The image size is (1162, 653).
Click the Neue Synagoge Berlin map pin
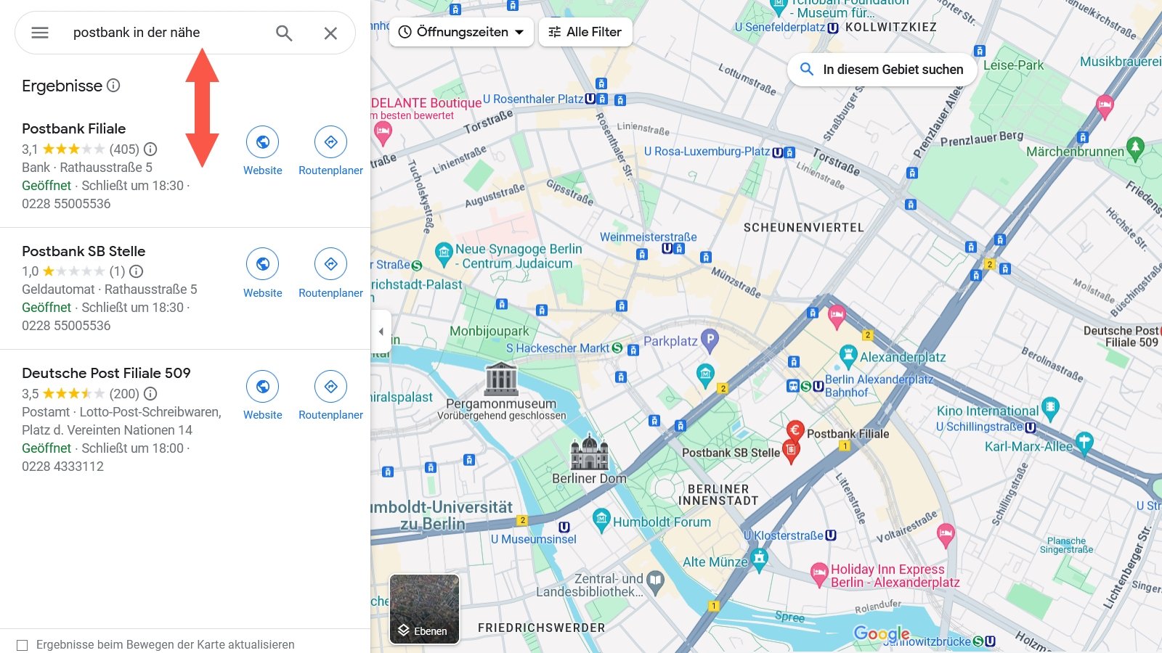444,254
